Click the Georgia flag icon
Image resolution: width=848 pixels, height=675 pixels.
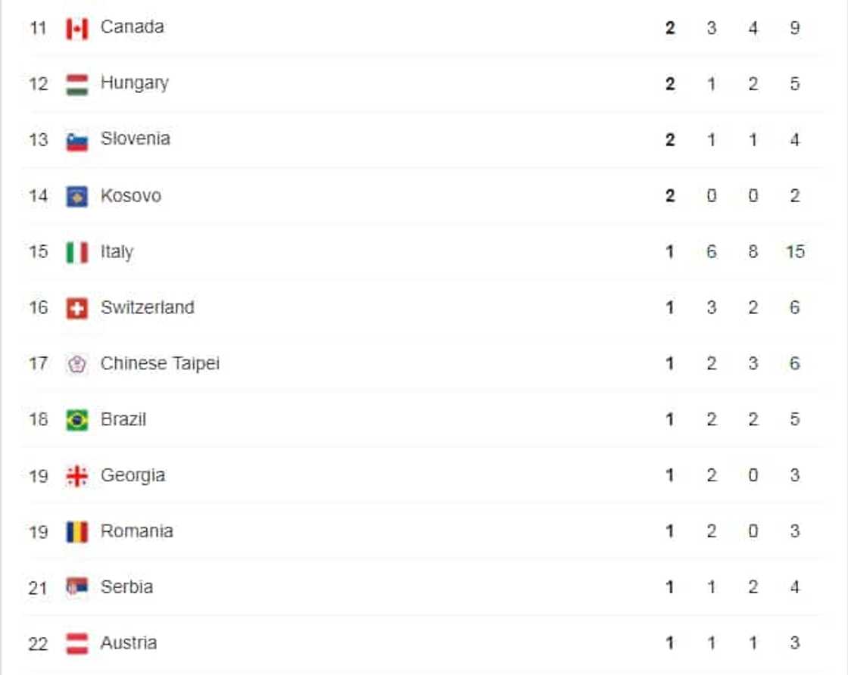point(76,476)
